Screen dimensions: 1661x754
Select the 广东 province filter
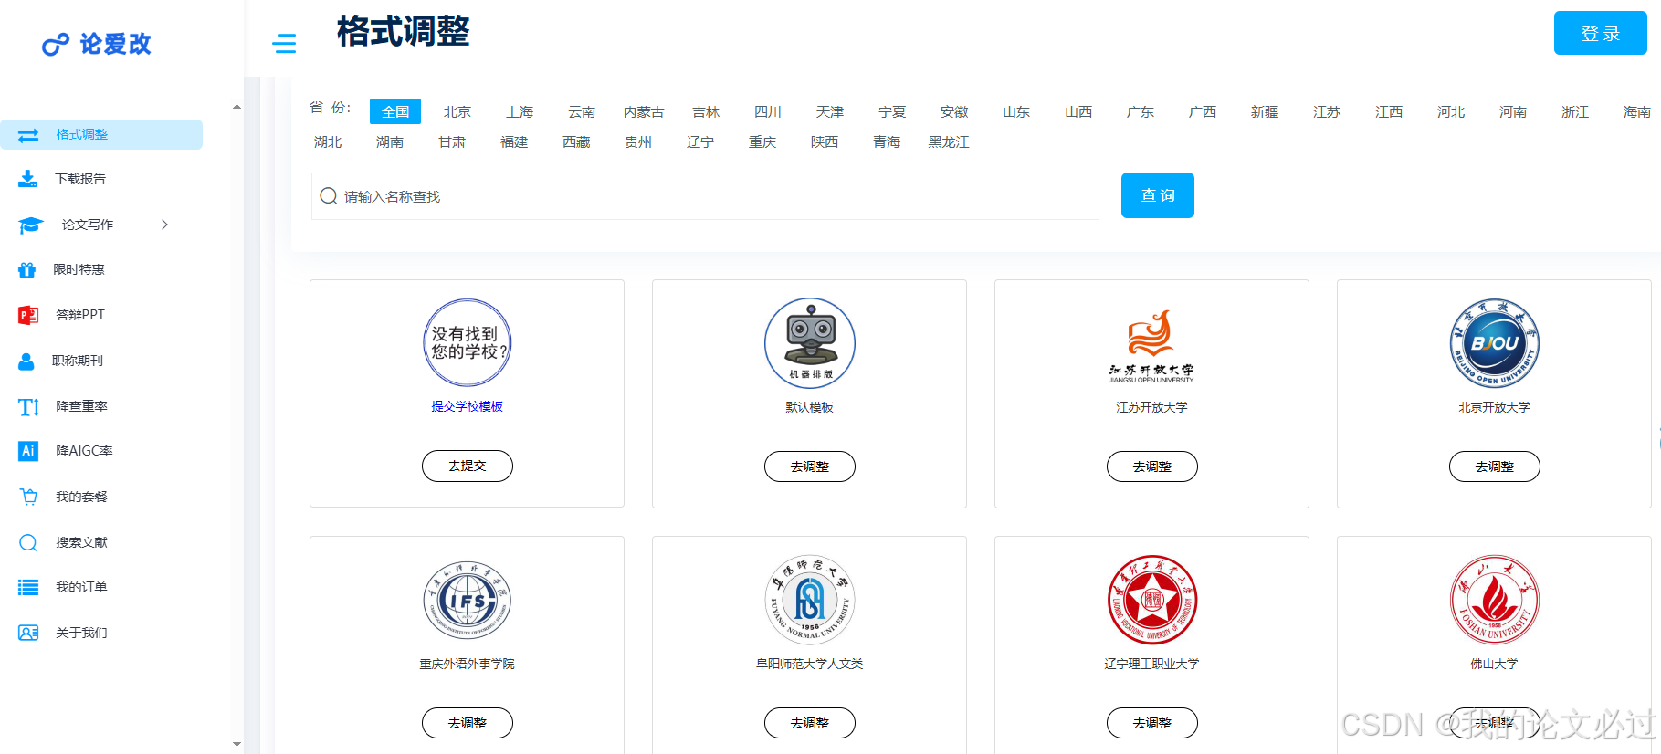(x=1141, y=111)
